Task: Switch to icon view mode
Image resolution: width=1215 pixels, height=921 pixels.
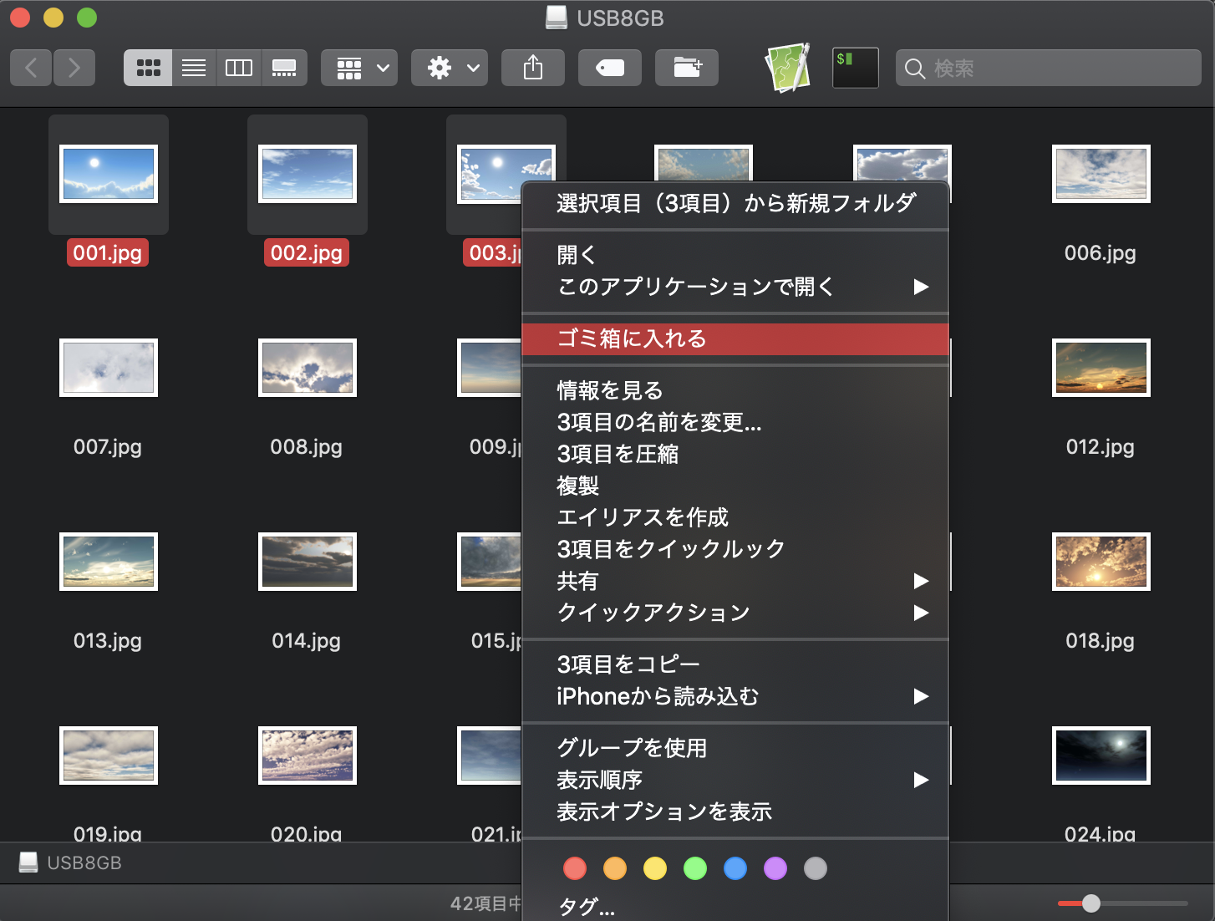Action: (x=148, y=68)
